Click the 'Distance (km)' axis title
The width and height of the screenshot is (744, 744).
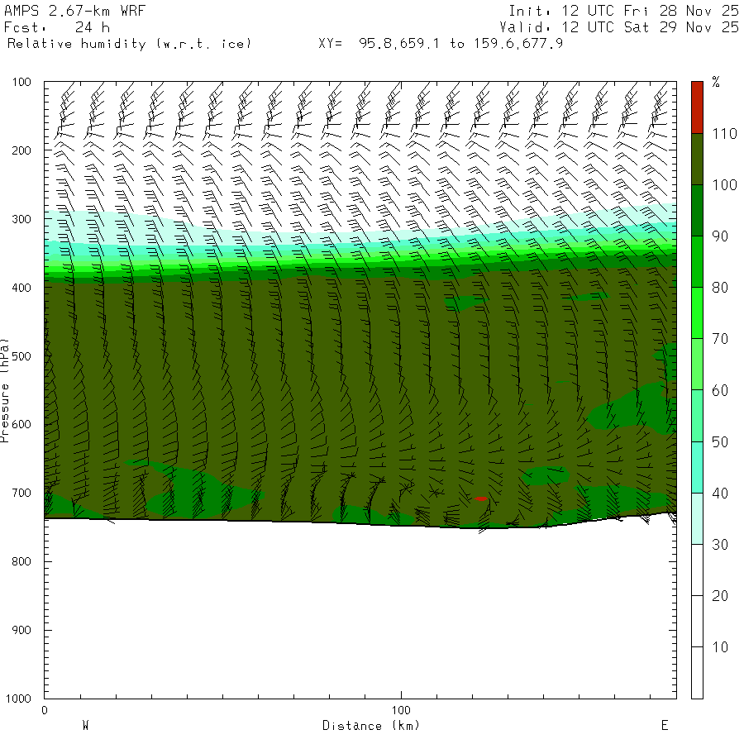point(371,726)
